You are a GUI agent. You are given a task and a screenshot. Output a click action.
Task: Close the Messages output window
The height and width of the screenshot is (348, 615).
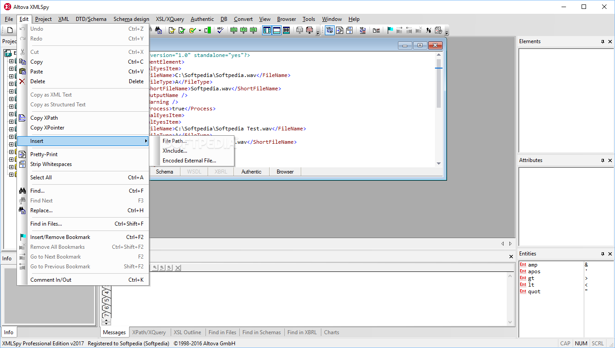[511, 257]
